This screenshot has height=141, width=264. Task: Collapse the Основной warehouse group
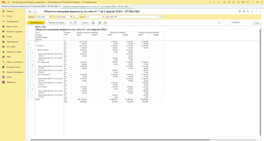point(30,48)
